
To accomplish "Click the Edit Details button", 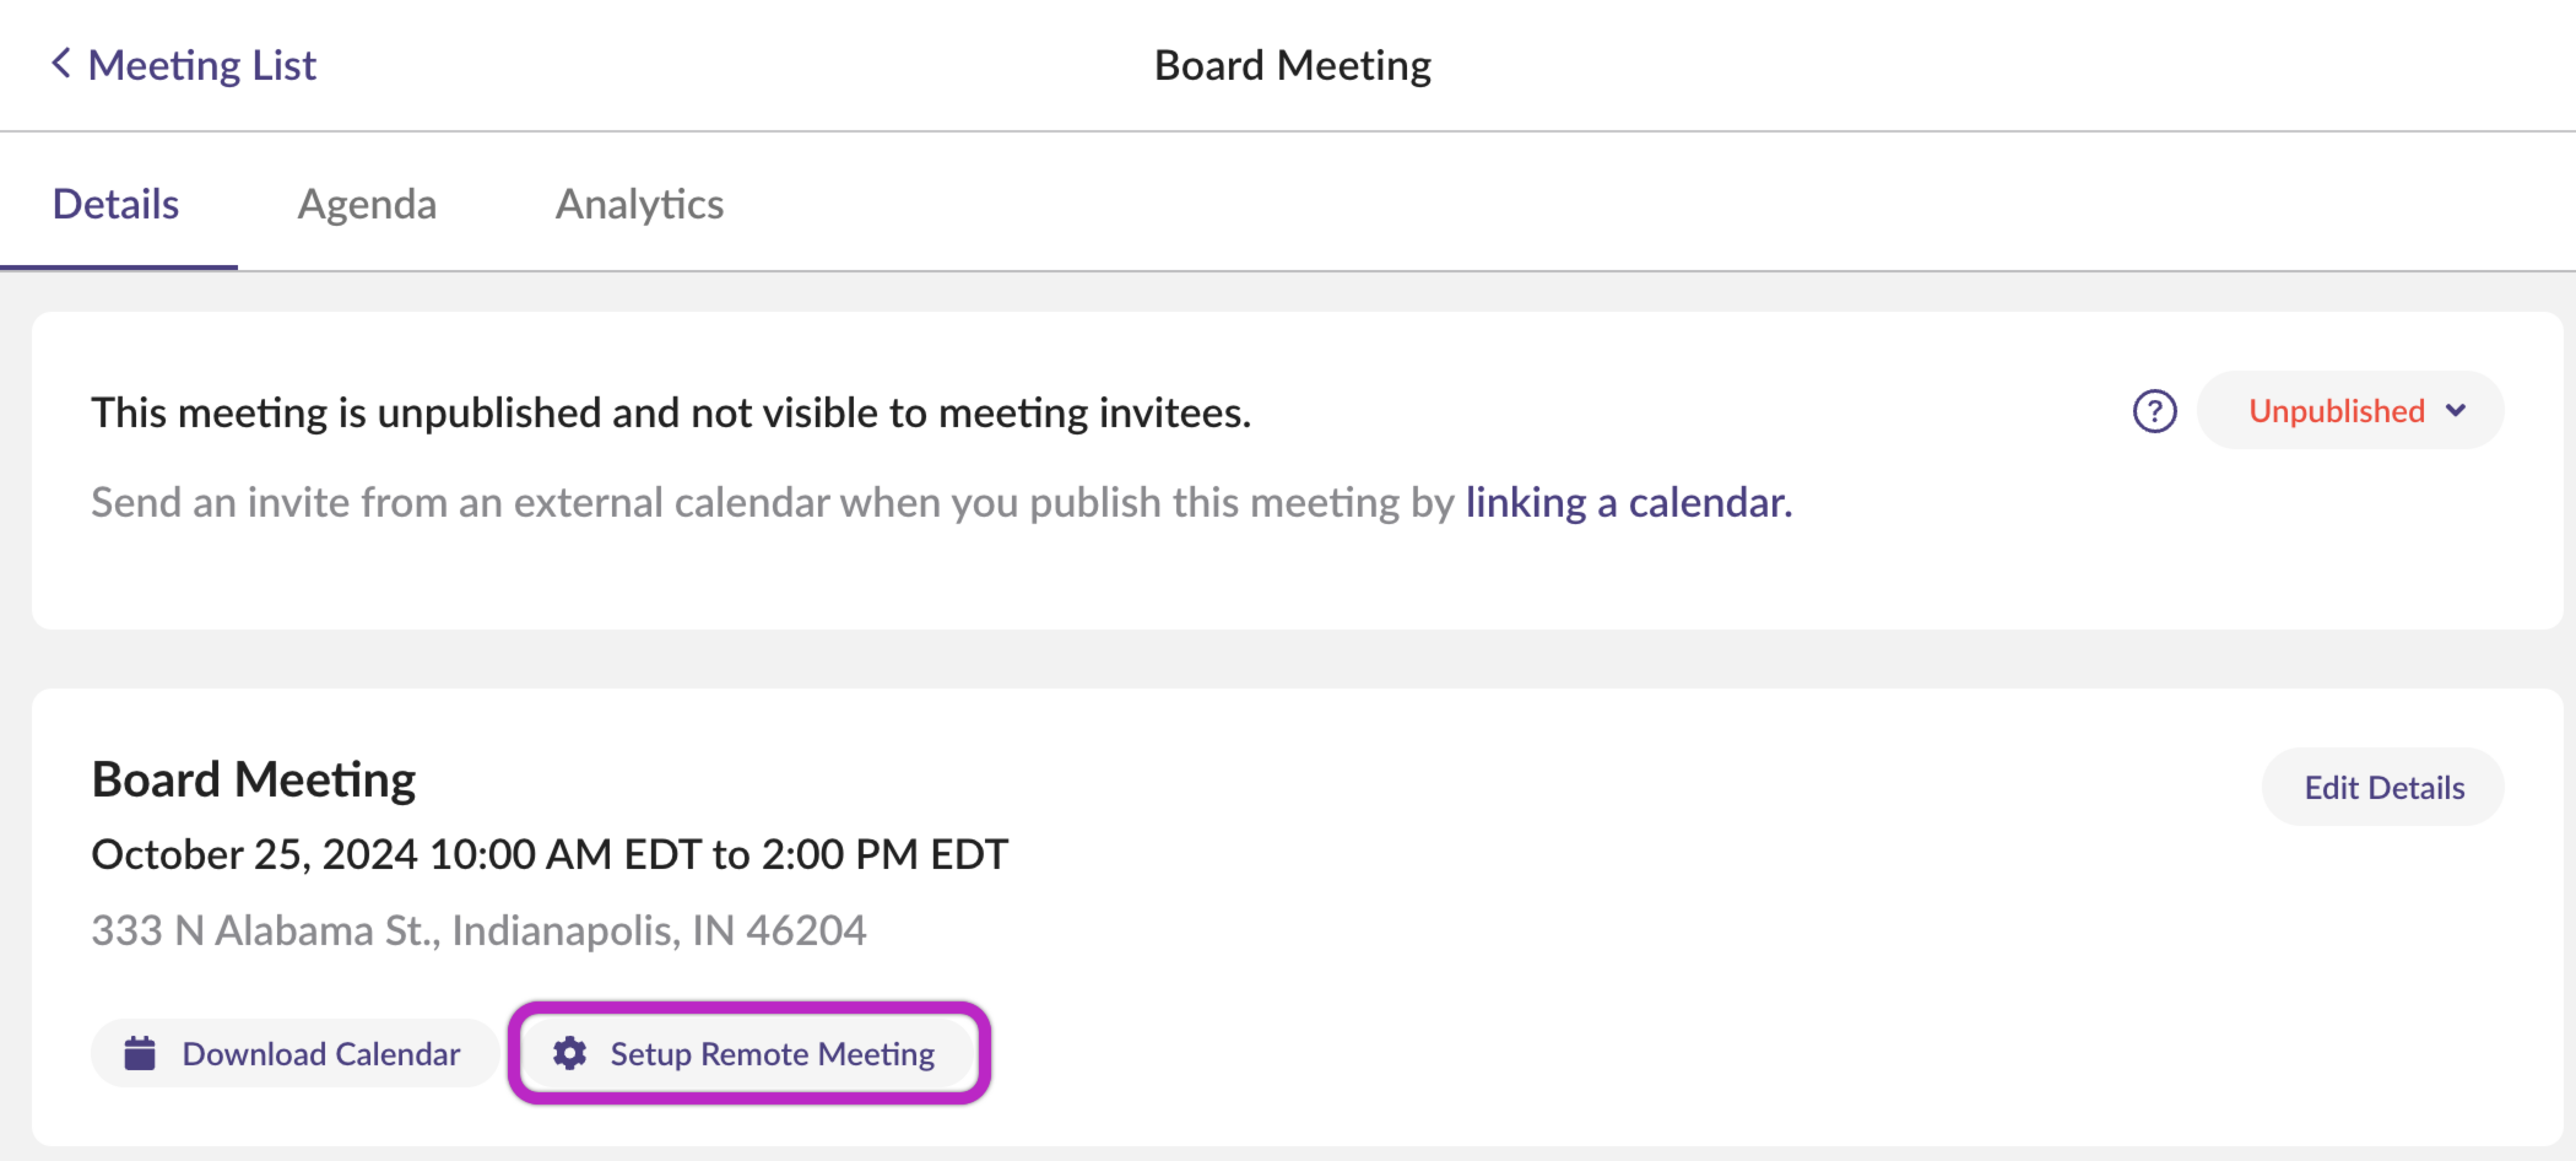I will (x=2383, y=787).
